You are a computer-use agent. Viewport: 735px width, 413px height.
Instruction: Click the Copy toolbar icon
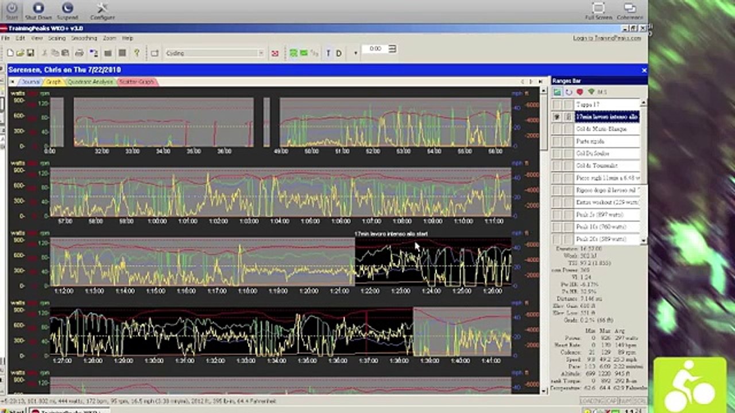55,53
